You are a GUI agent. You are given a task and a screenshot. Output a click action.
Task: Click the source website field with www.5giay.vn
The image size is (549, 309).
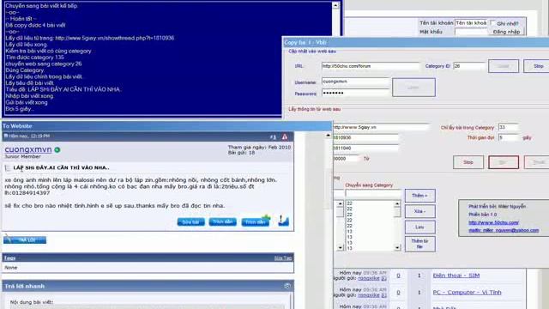pos(381,127)
